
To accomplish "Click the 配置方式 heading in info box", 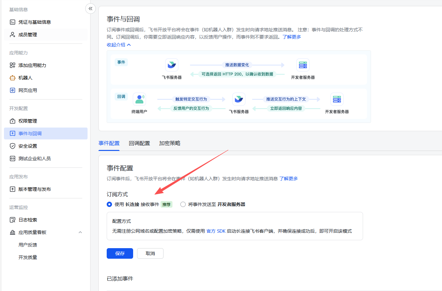I will point(122,221).
